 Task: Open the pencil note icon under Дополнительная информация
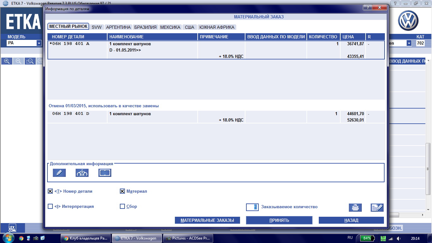(59, 173)
